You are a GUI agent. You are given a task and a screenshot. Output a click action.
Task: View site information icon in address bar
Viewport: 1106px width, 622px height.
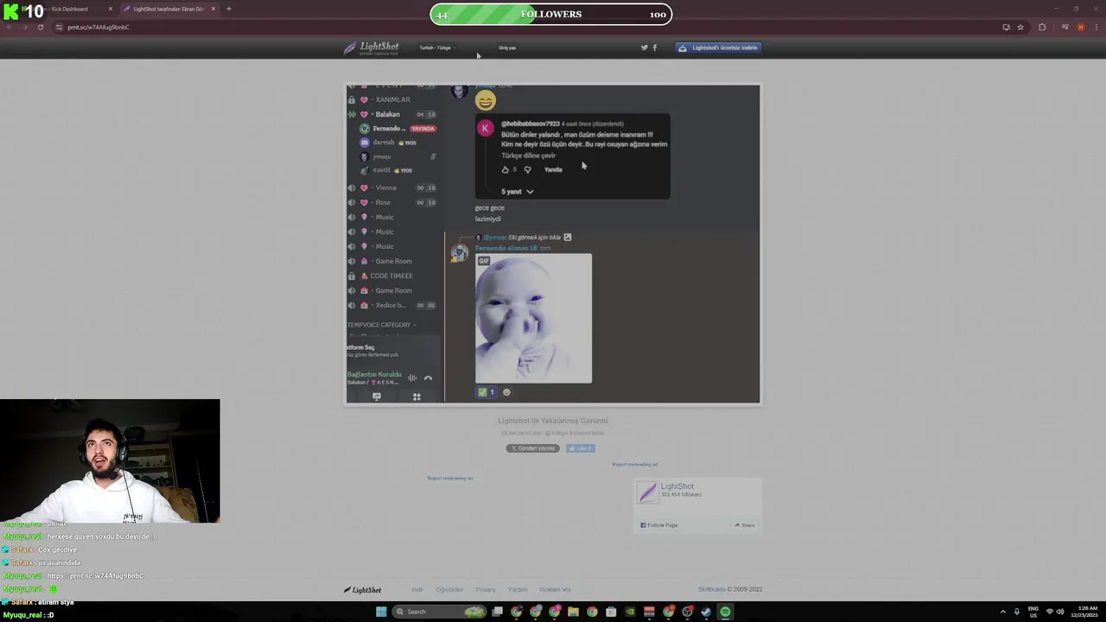tap(59, 27)
